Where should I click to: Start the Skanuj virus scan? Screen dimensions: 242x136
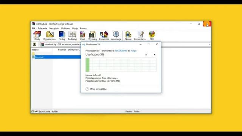click(128, 36)
